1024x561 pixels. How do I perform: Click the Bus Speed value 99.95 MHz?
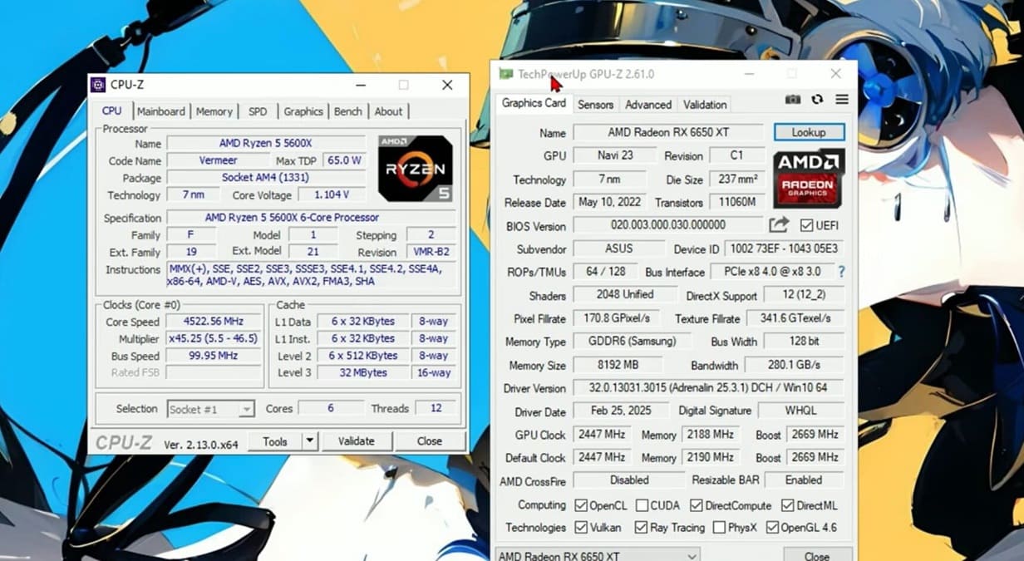pos(214,356)
